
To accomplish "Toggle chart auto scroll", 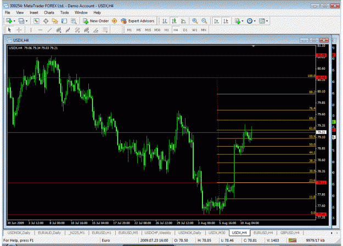I will tap(216, 21).
